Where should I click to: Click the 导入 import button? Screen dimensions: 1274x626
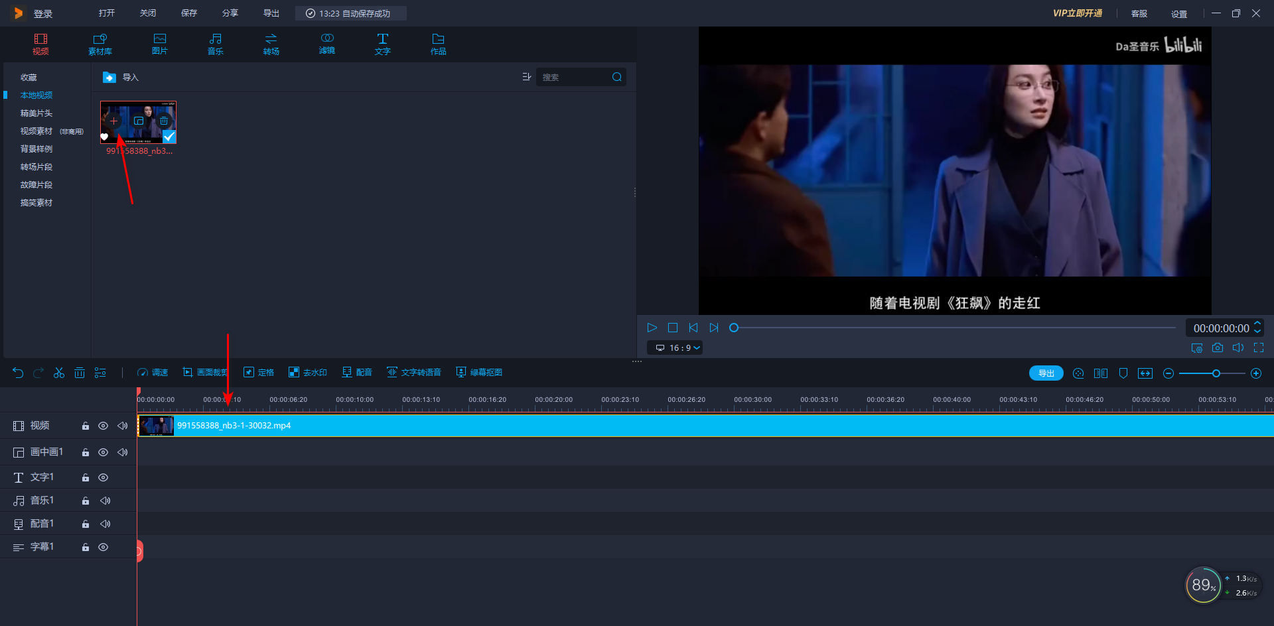coord(121,78)
